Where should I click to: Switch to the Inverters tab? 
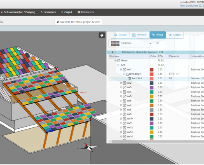pyautogui.click(x=139, y=35)
